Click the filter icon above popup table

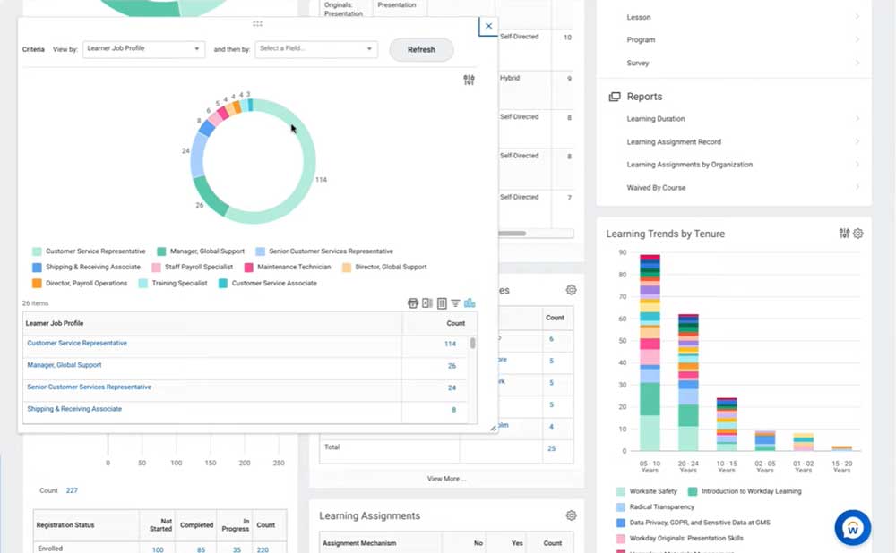coord(455,303)
